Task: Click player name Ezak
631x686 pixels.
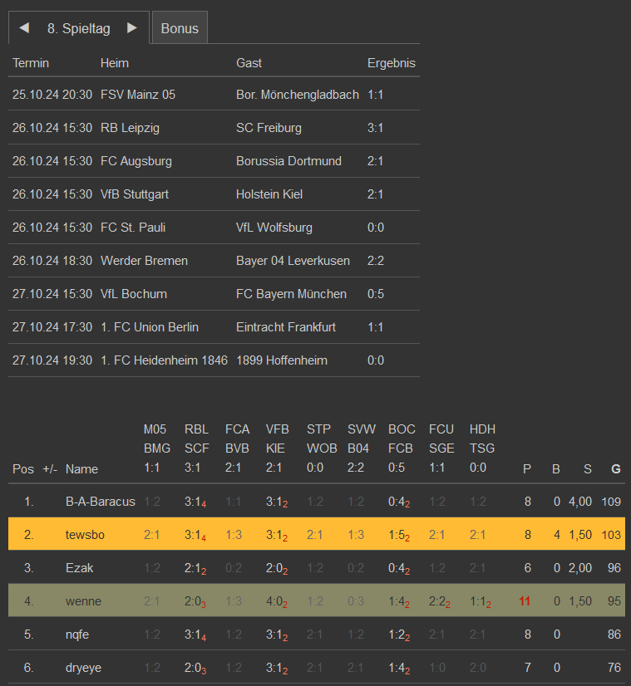Action: coord(79,568)
